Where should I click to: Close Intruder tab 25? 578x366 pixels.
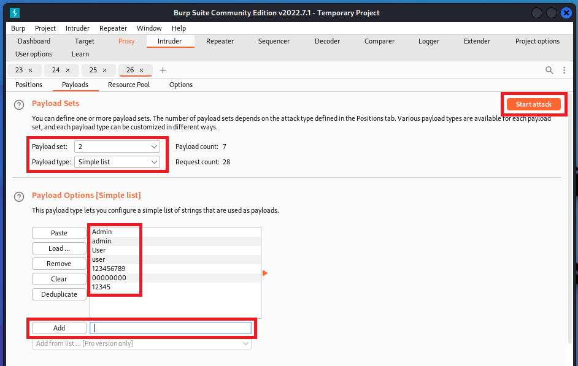tap(104, 70)
